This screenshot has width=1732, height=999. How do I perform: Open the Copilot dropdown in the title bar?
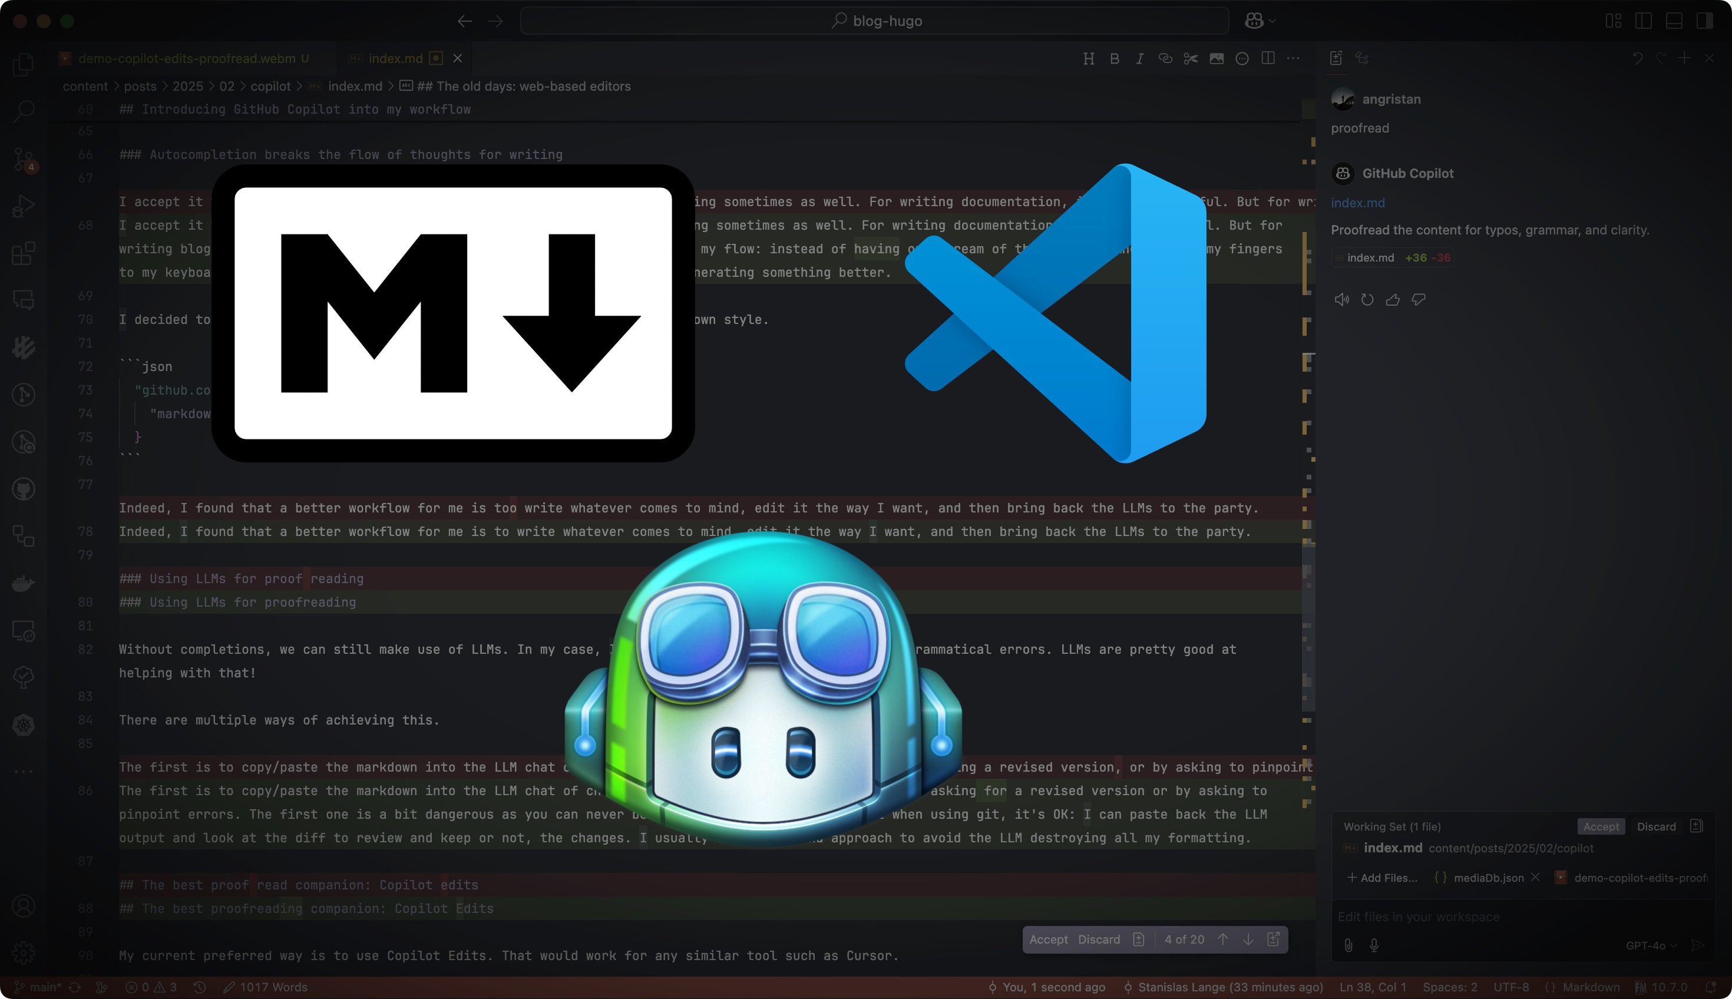(1260, 21)
